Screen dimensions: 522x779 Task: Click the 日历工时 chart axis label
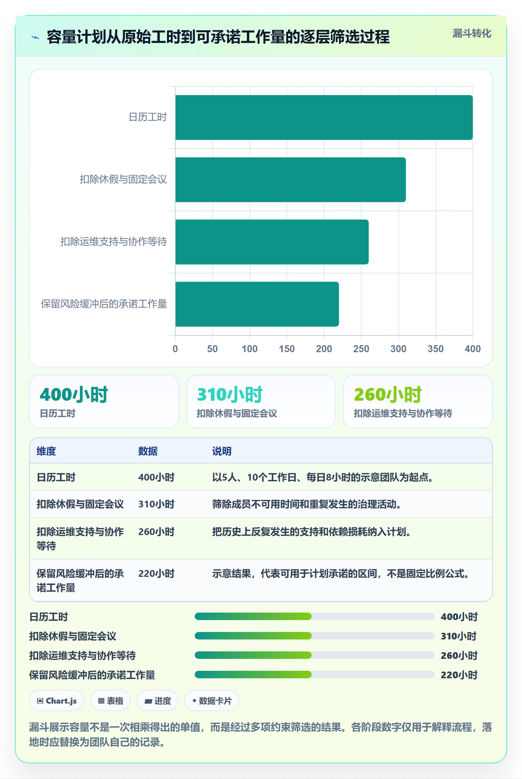click(x=148, y=117)
